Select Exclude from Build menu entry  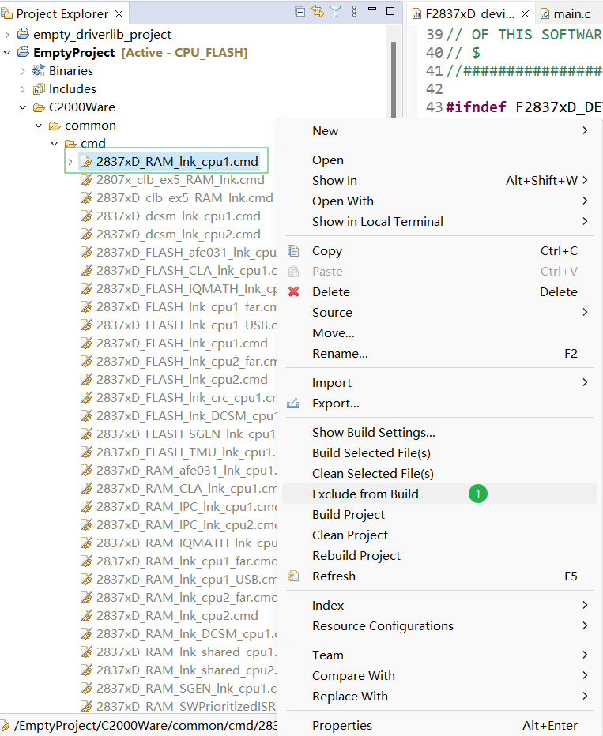pos(365,494)
